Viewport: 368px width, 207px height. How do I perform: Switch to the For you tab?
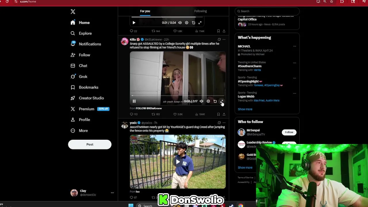[145, 11]
